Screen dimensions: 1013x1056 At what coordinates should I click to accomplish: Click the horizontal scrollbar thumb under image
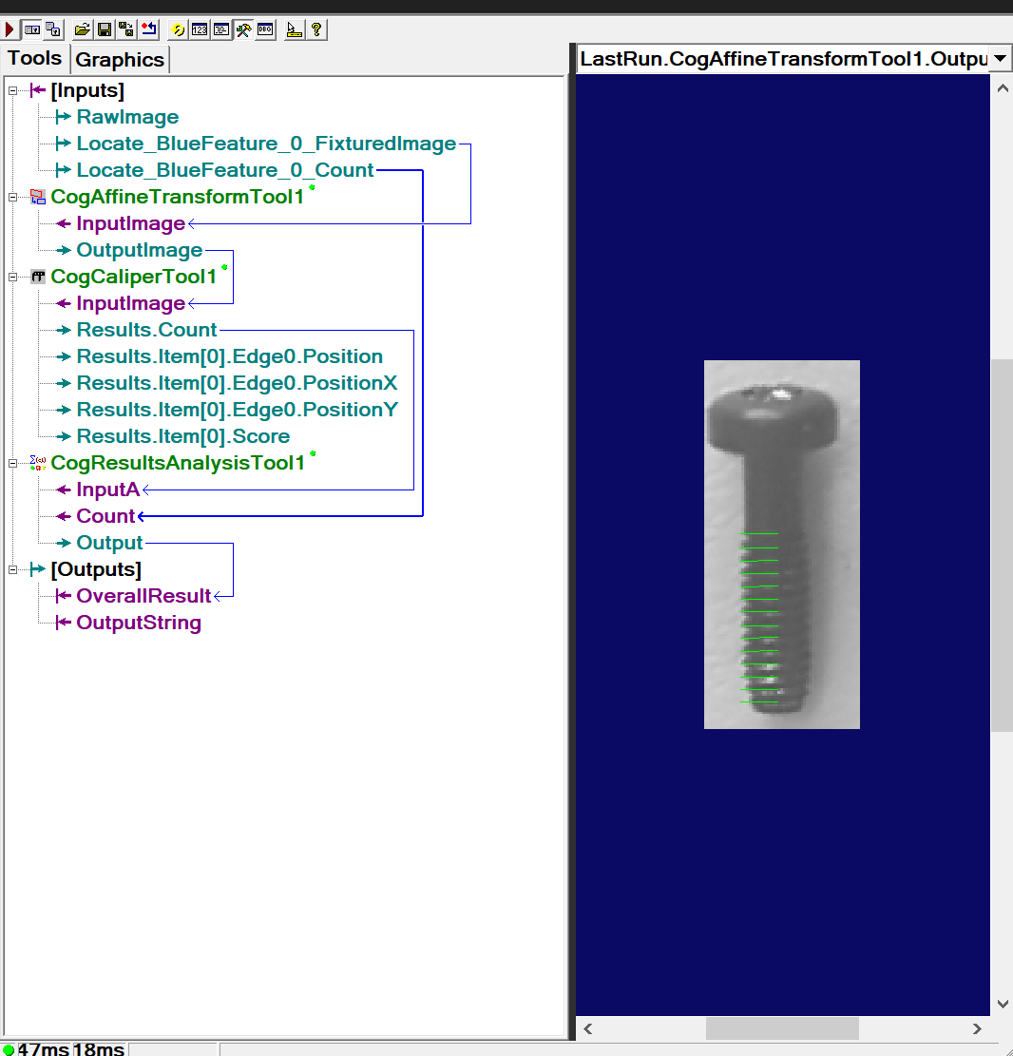click(781, 1028)
